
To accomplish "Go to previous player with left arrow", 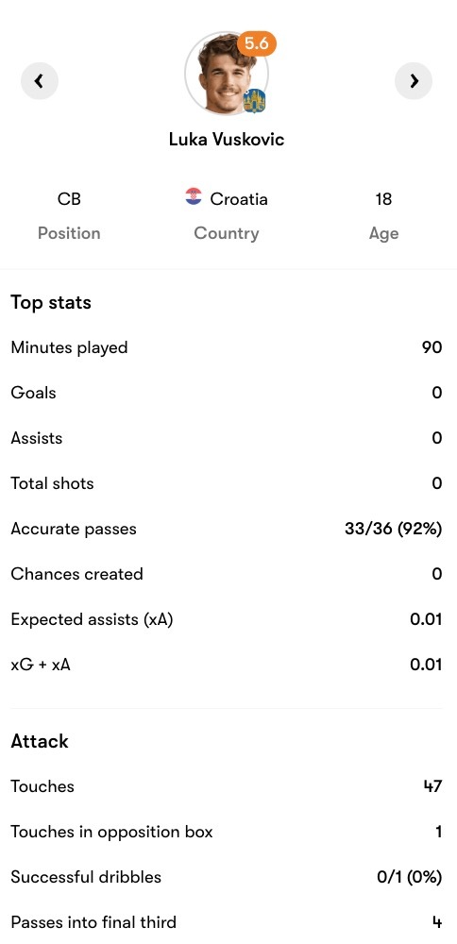I will (x=39, y=80).
